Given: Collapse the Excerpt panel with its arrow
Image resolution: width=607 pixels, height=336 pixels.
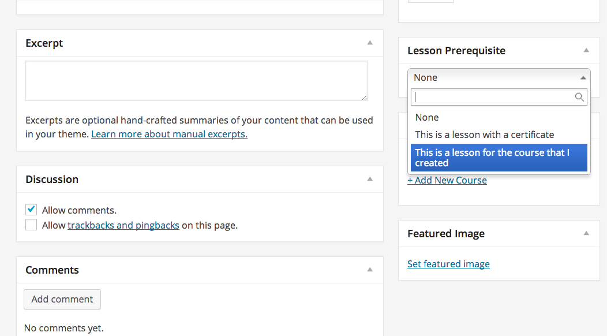Looking at the screenshot, I should 370,43.
